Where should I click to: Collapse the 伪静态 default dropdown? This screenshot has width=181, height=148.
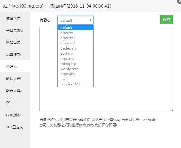[75, 20]
